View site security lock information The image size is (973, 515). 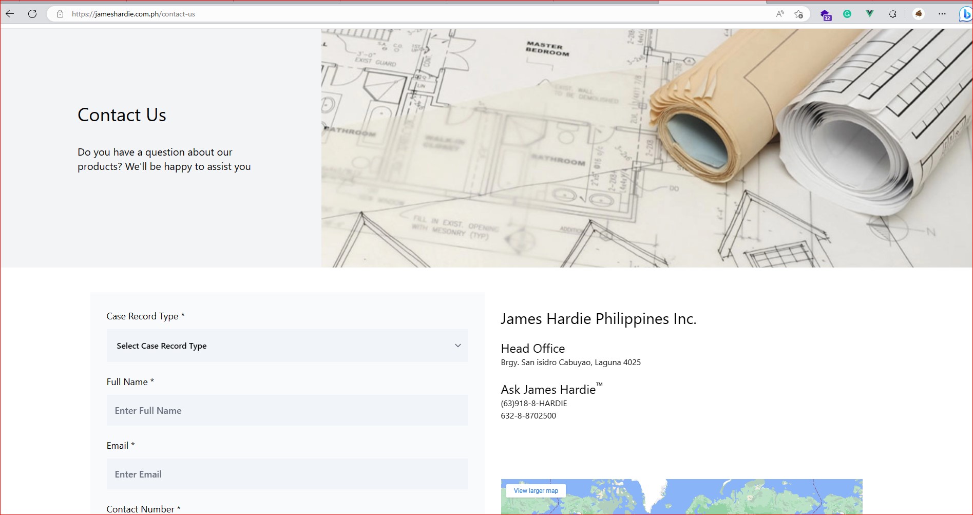[60, 14]
